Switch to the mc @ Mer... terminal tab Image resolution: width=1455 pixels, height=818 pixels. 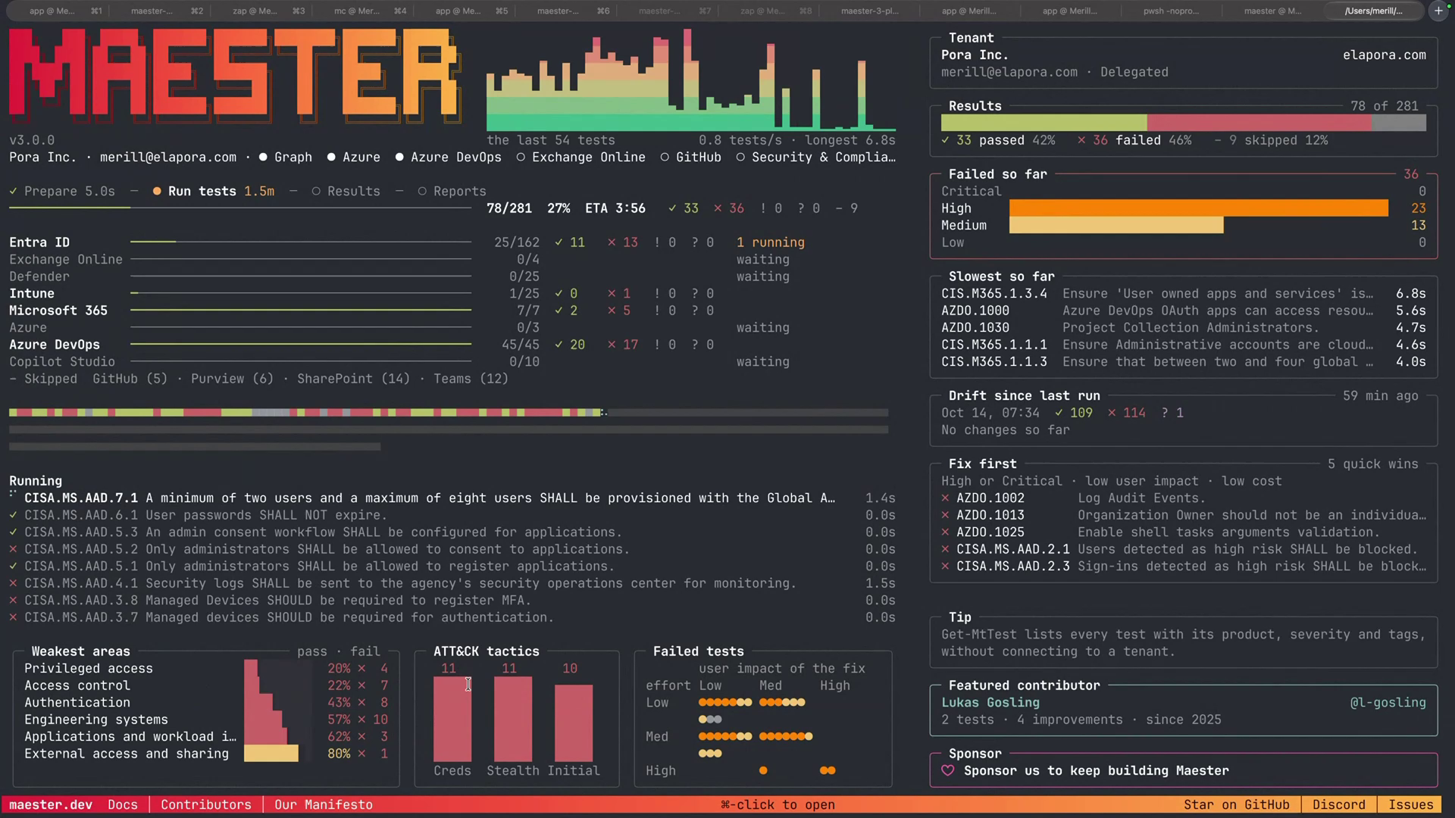click(x=371, y=11)
